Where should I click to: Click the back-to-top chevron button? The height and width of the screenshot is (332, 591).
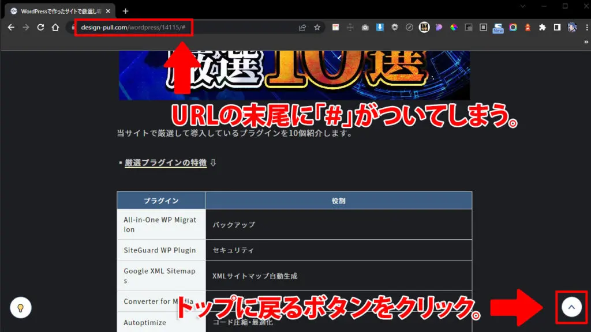tap(571, 307)
